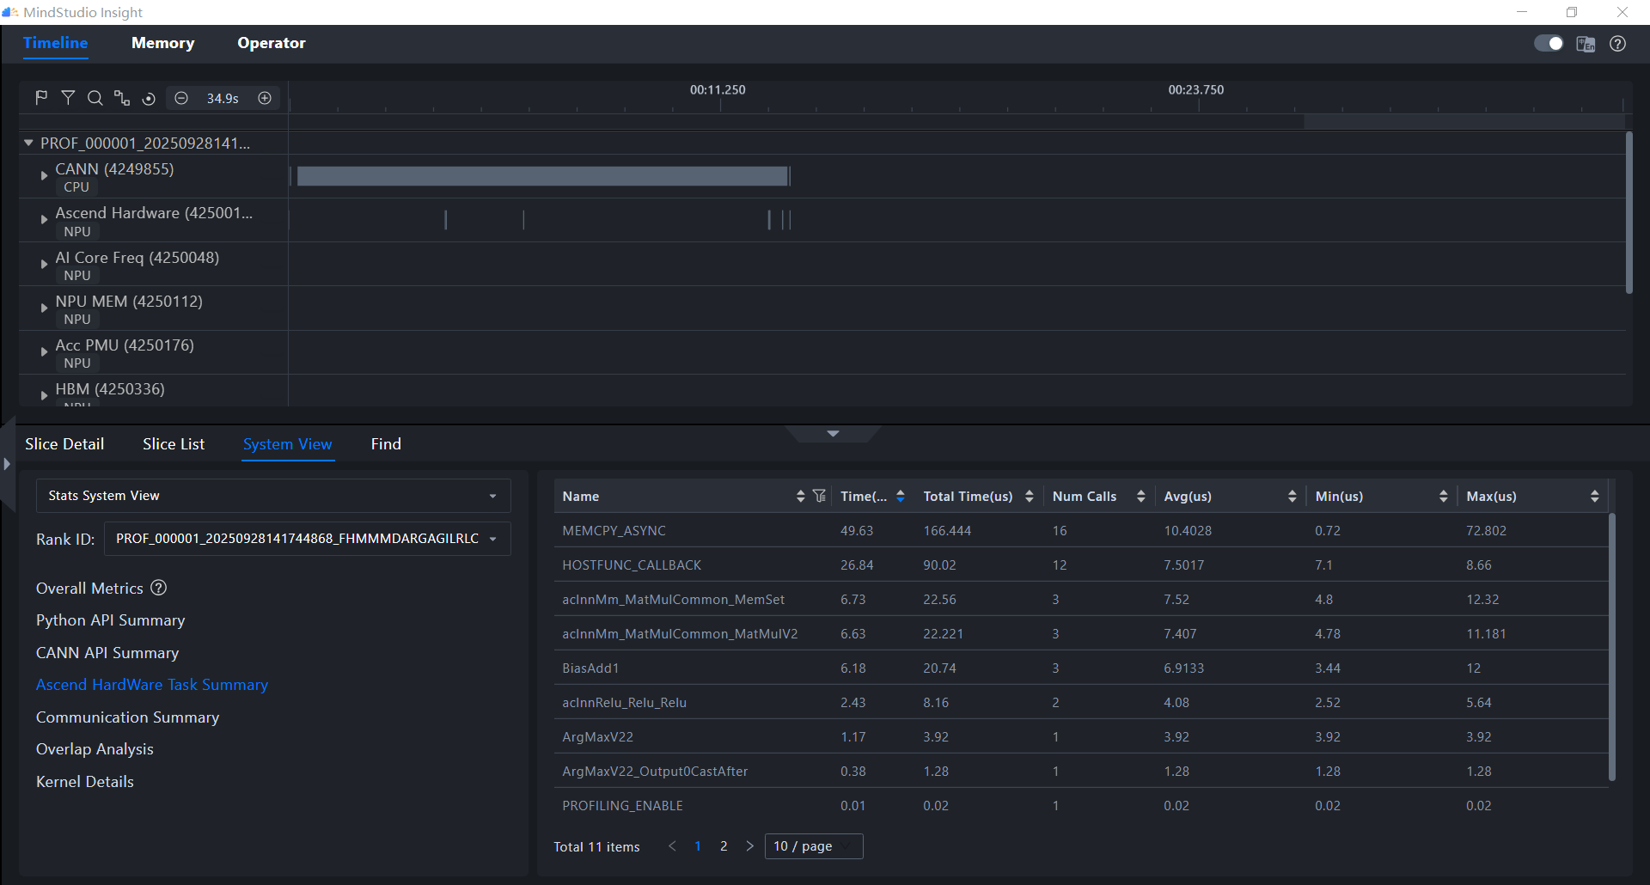1650x885 pixels.
Task: Toggle the theme switch in top bar
Action: pos(1549,44)
